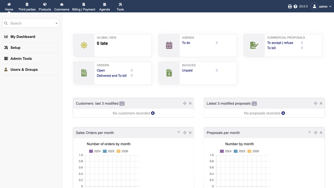334x188 pixels.
Task: Click the plus icon beside No proposals recorded
Action: [283, 113]
